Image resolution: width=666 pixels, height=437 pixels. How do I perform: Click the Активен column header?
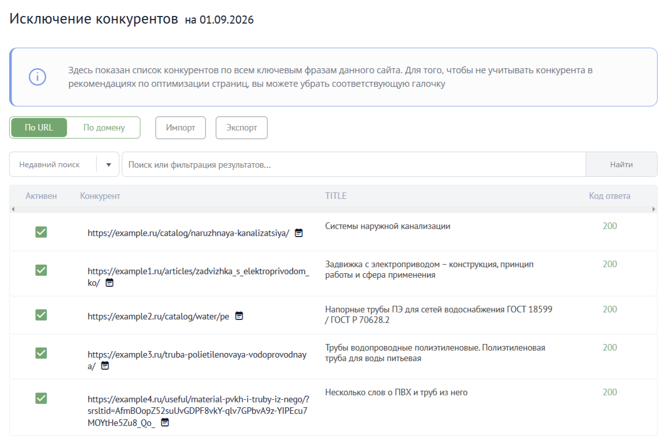tap(41, 196)
